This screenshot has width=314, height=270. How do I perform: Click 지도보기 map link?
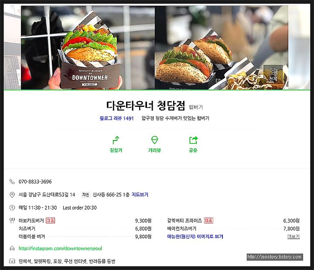(x=140, y=195)
